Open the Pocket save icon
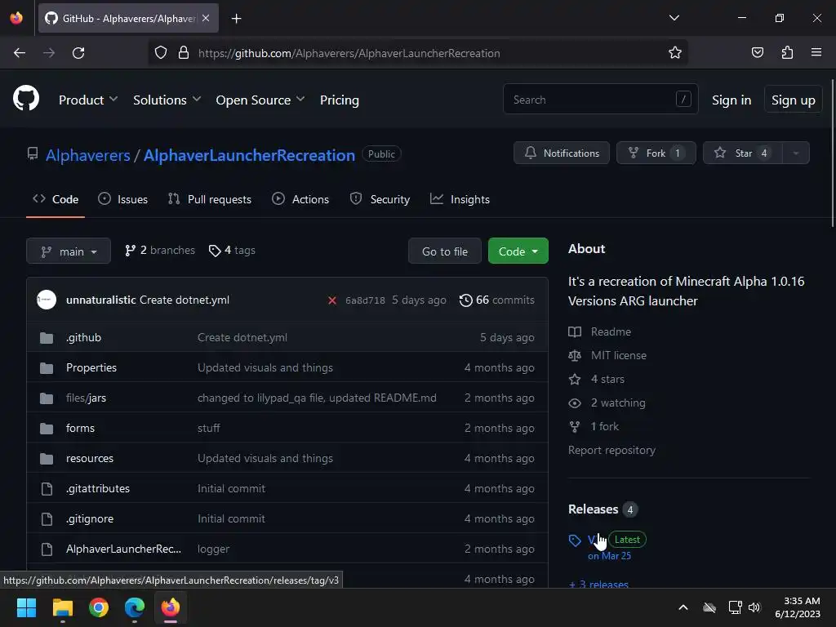836x627 pixels. pyautogui.click(x=757, y=52)
